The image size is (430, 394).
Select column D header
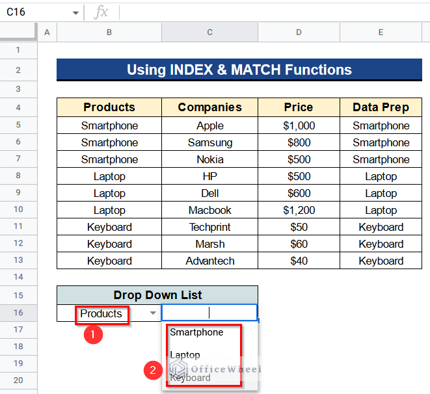coord(299,32)
